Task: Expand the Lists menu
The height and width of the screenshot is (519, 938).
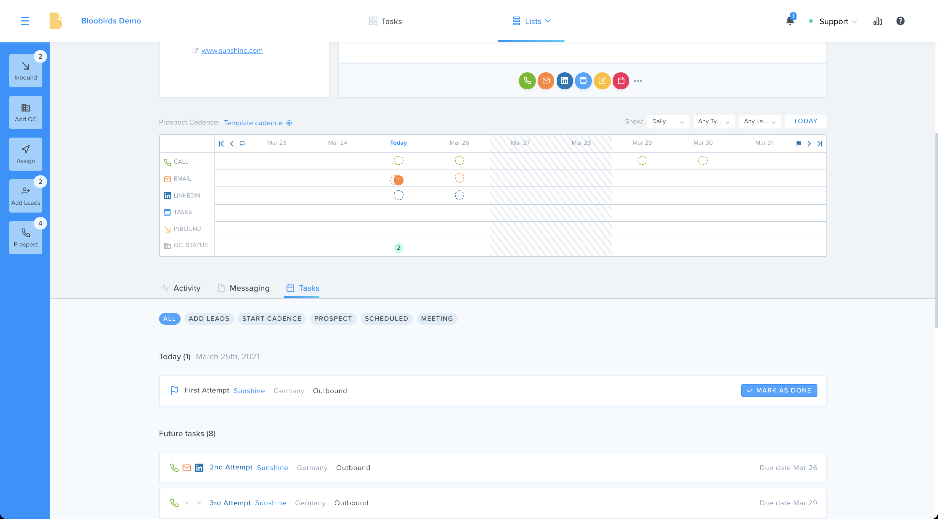Action: (x=531, y=21)
